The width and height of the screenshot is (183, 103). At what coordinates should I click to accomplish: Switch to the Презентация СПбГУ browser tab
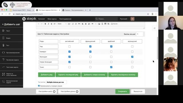22,10
